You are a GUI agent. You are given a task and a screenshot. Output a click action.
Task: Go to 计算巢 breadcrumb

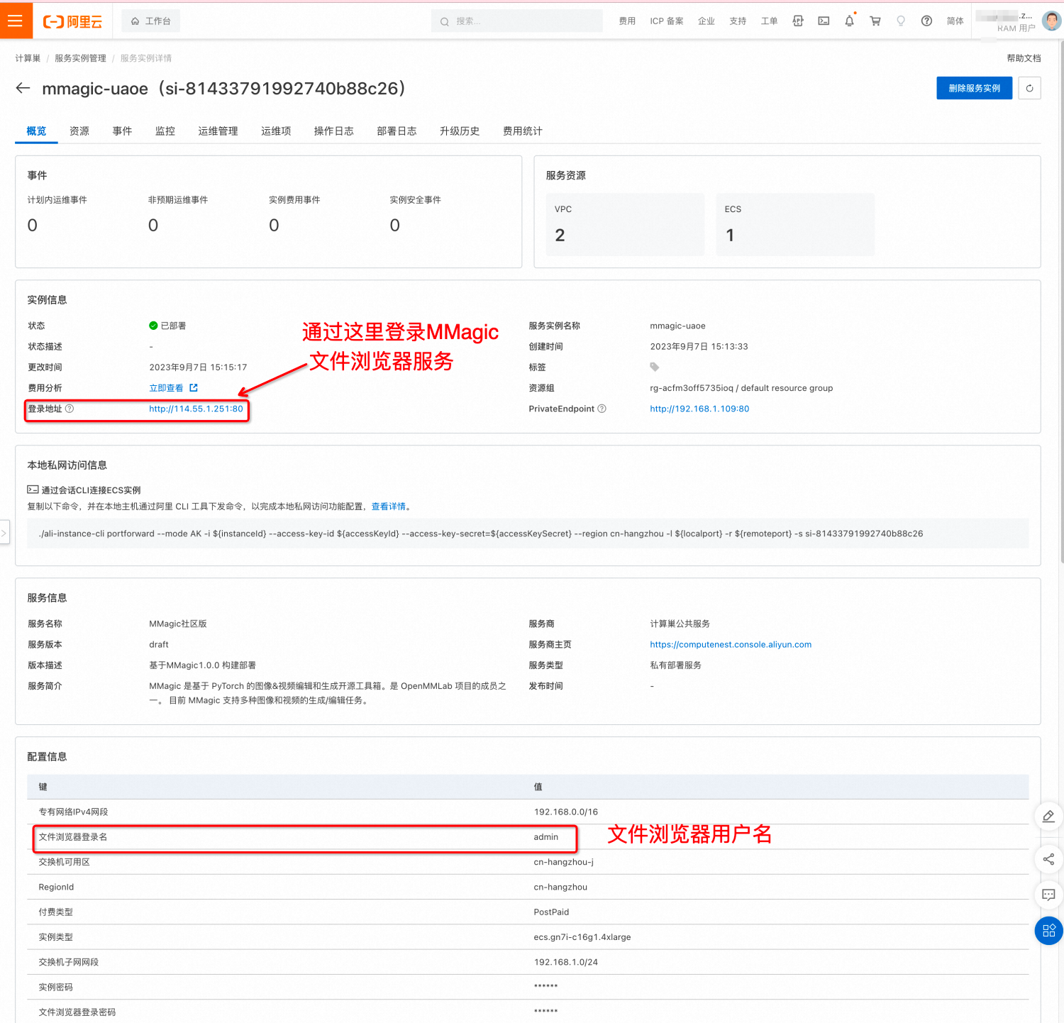coord(28,58)
